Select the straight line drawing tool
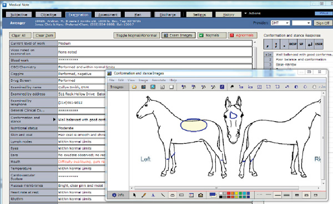The height and width of the screenshot is (204, 333). tap(163, 195)
